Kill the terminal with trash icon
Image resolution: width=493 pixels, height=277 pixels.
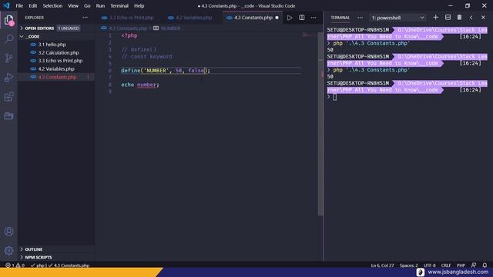coord(459,18)
